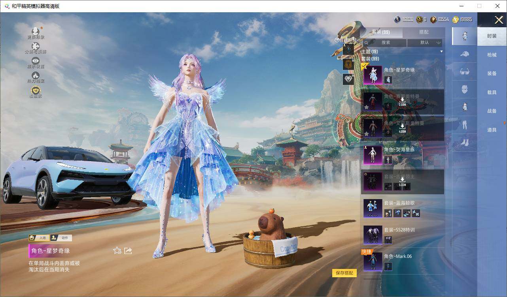
Task: Click the 套装(99) section header
Action: point(370,59)
